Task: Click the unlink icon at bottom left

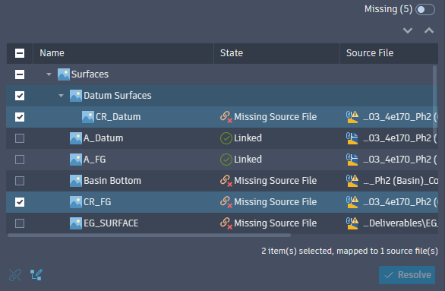Action: click(x=15, y=275)
